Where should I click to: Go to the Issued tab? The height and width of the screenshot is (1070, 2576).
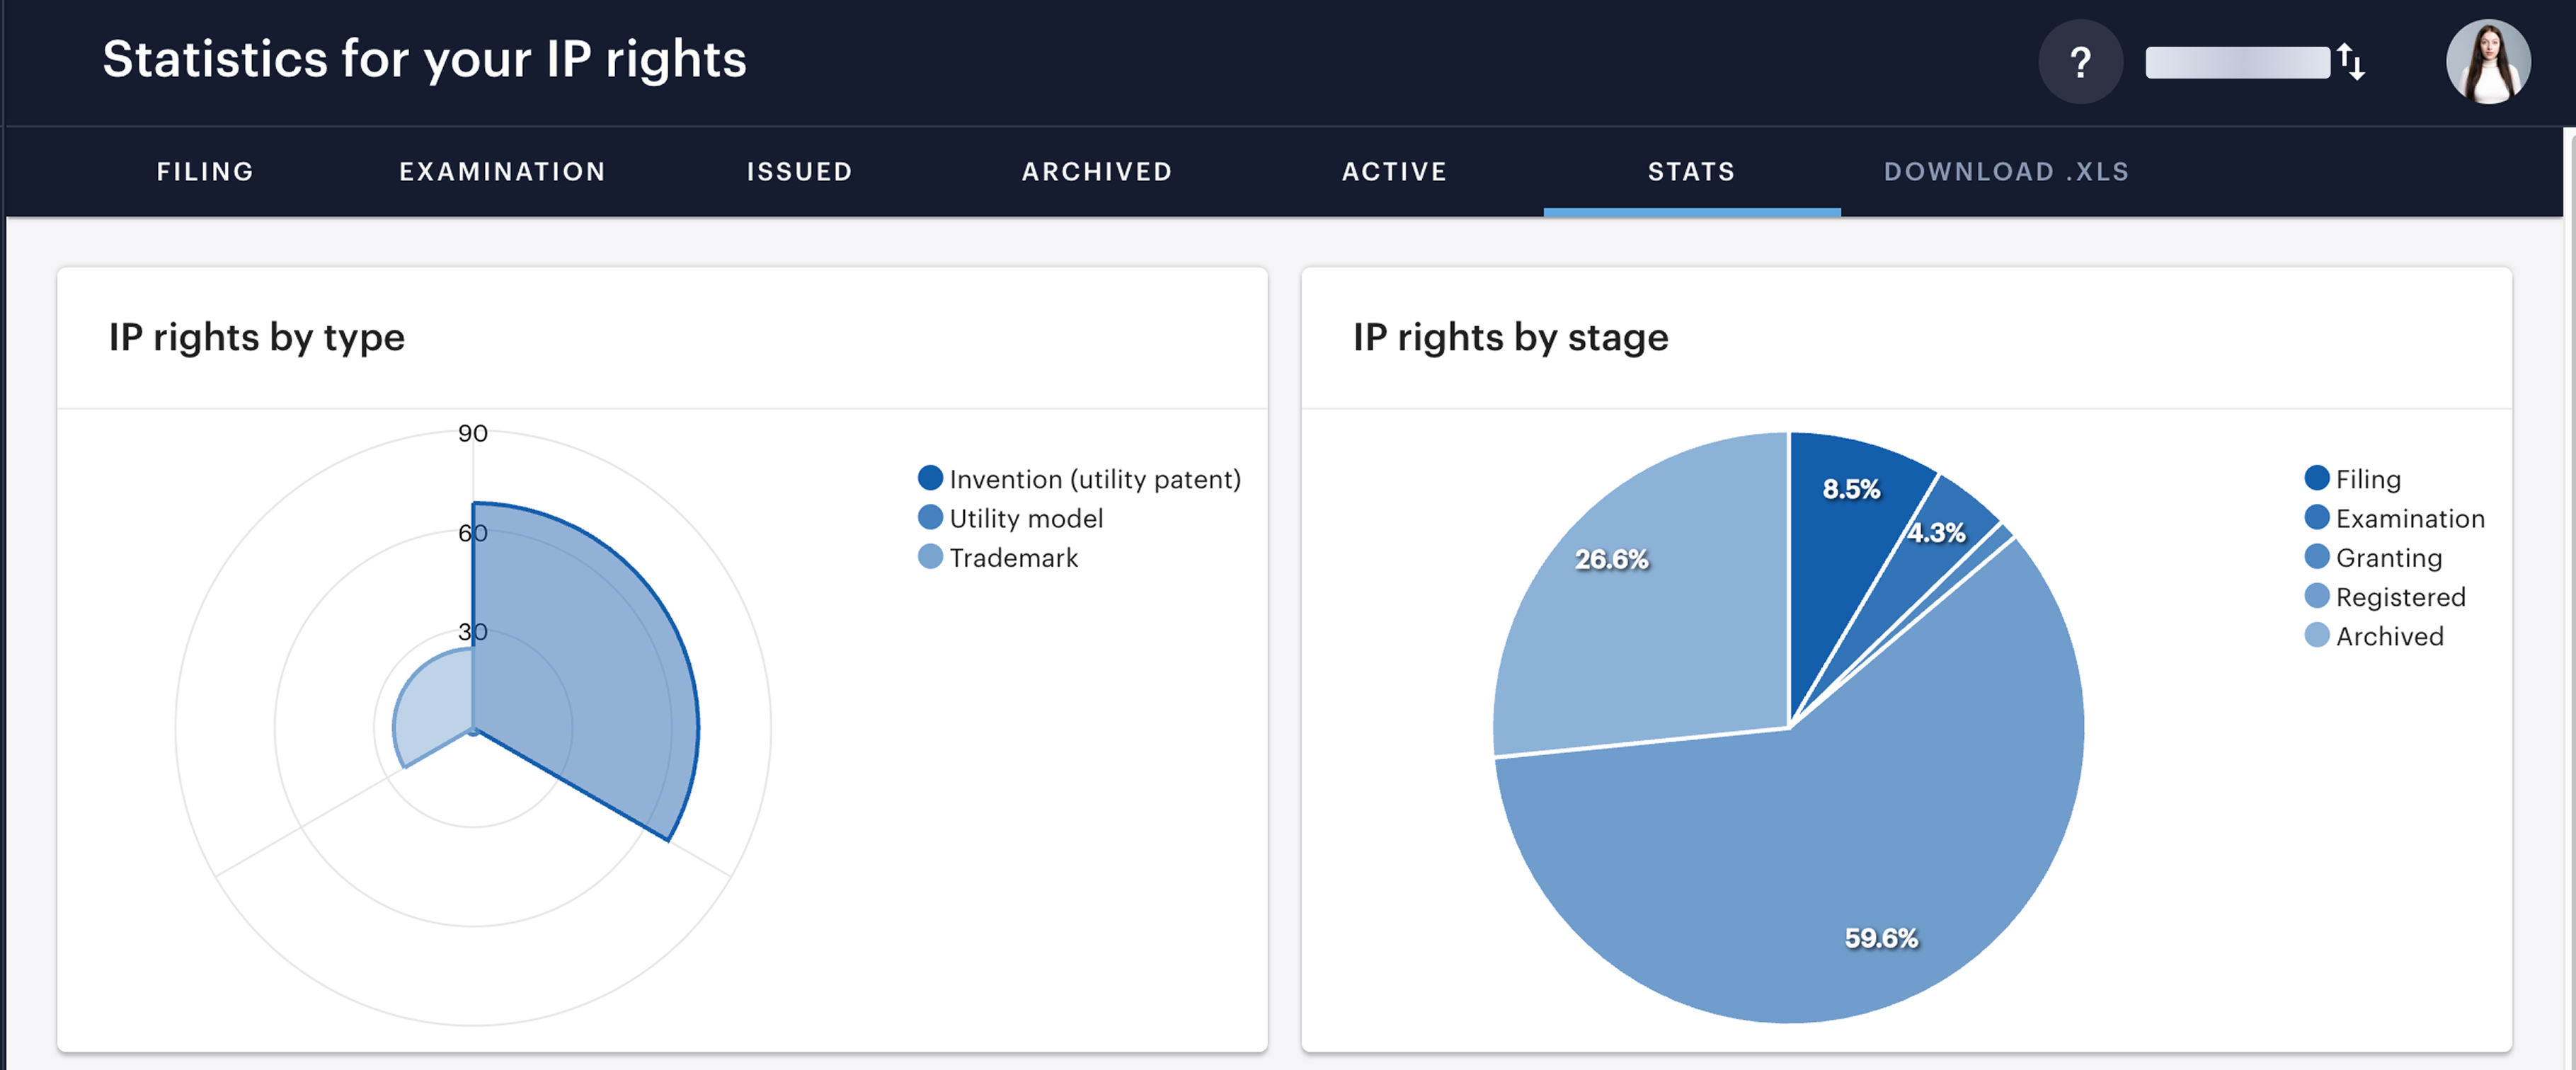pos(799,172)
